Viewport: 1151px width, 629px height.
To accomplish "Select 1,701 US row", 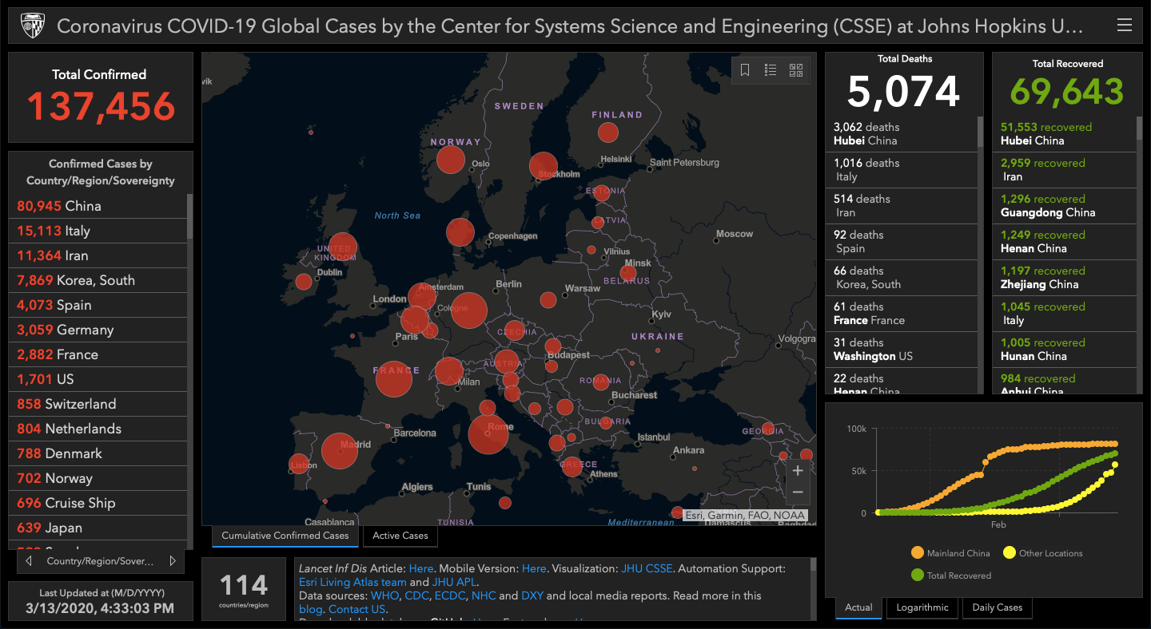I will coord(98,379).
